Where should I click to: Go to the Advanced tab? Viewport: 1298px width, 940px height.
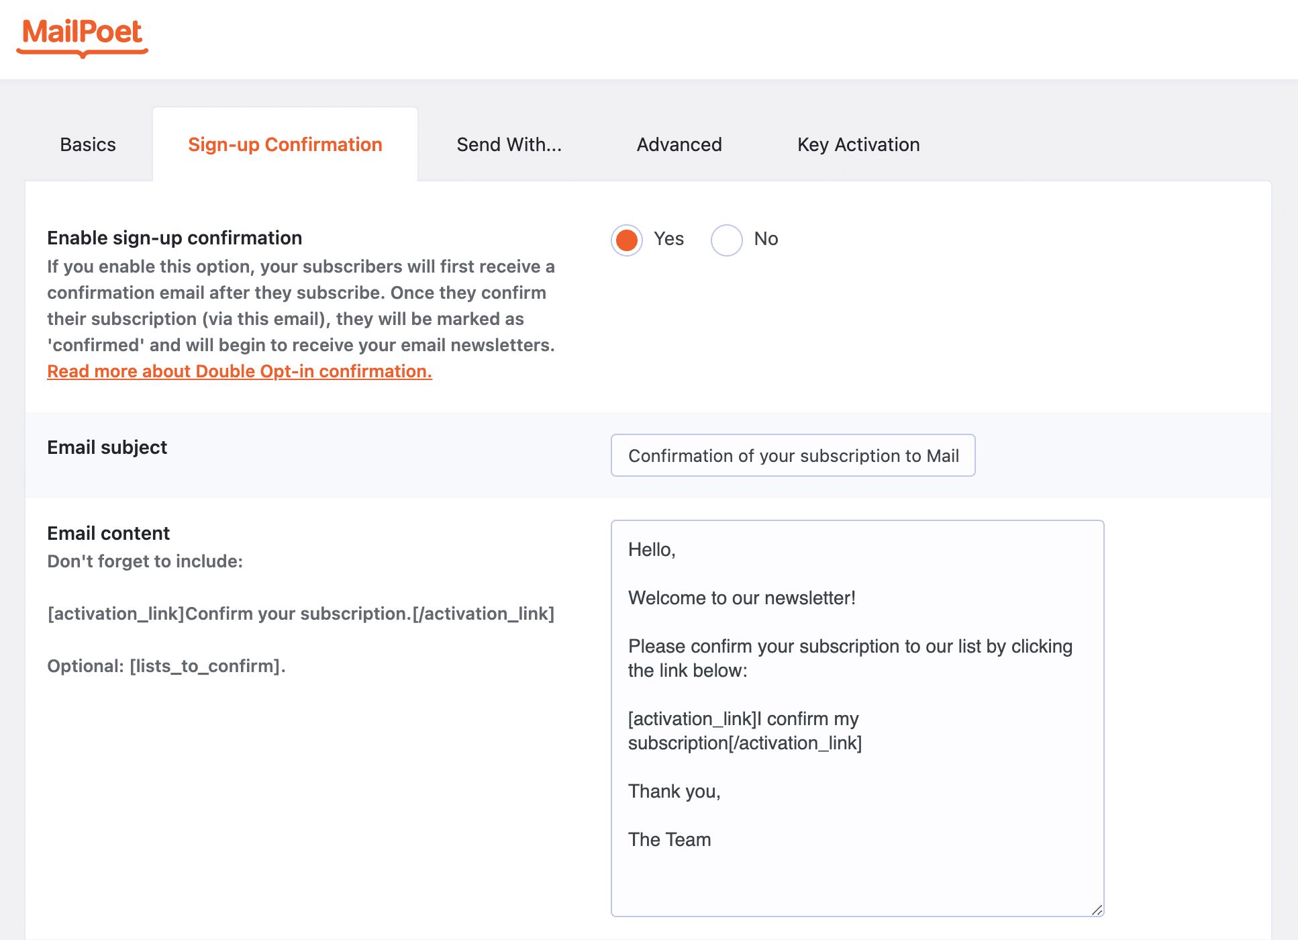pos(679,144)
